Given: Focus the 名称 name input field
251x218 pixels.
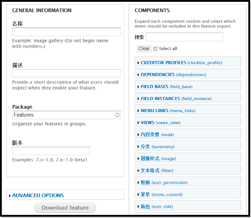Looking at the screenshot, I should coord(66,32).
